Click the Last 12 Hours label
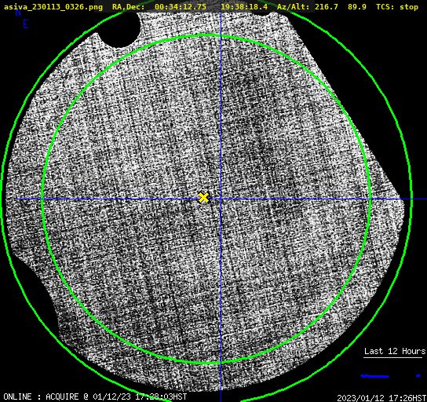The height and width of the screenshot is (402, 427). (x=395, y=351)
